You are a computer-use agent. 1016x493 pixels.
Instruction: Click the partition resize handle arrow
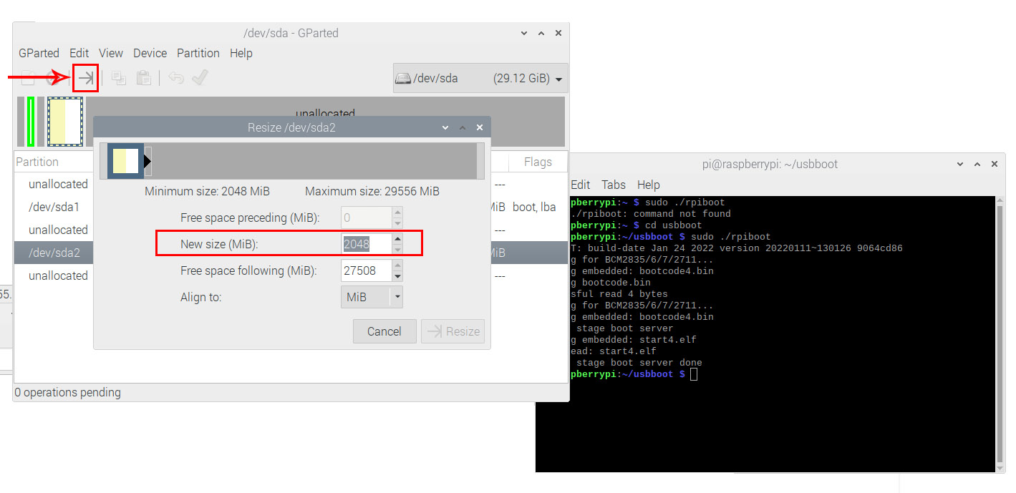(148, 162)
